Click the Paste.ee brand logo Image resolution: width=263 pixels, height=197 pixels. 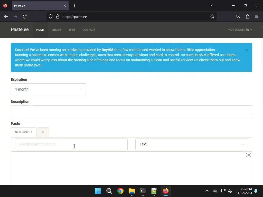coord(20,30)
